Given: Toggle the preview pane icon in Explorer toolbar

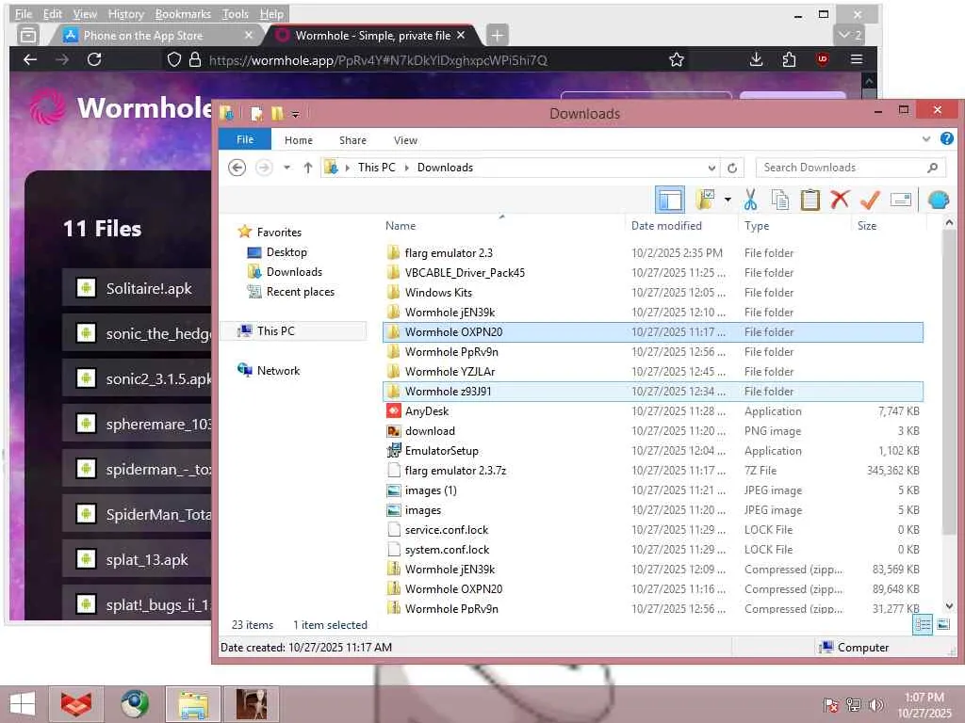Looking at the screenshot, I should pos(670,200).
